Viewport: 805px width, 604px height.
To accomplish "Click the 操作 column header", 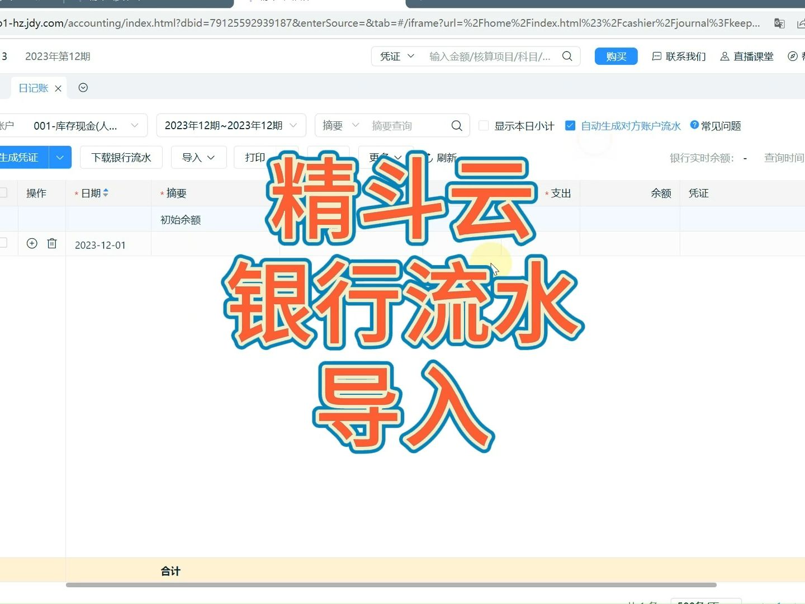I will pyautogui.click(x=36, y=194).
